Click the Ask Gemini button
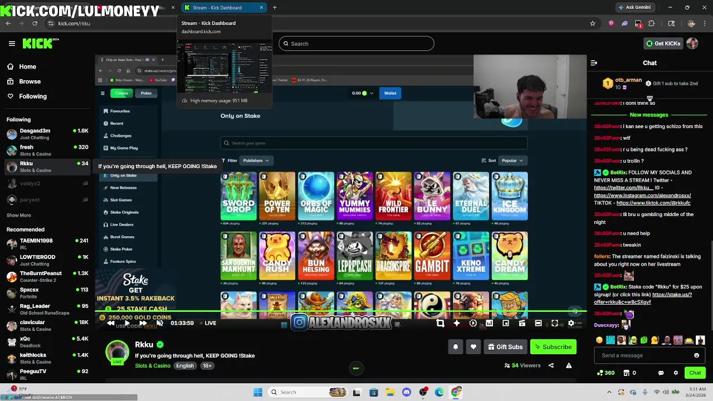 [x=634, y=8]
